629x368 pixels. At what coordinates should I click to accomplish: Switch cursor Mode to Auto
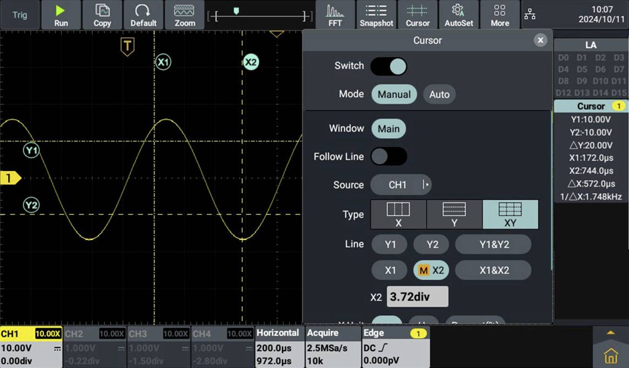439,94
